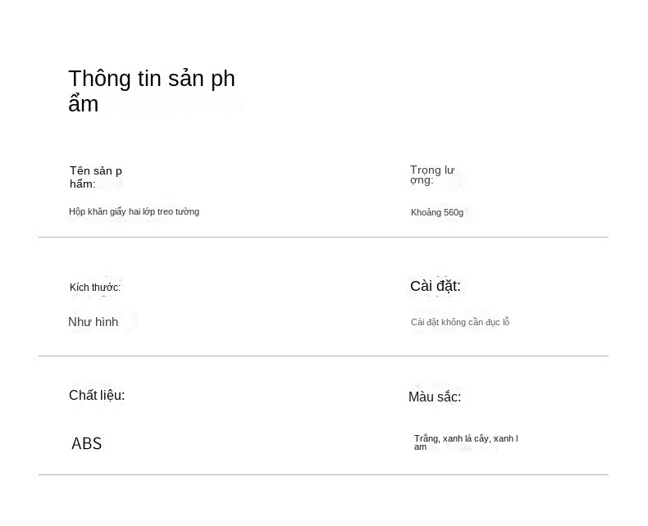The image size is (648, 526).
Task: Click the word 'Khoảng' in the weight value
Action: point(426,213)
